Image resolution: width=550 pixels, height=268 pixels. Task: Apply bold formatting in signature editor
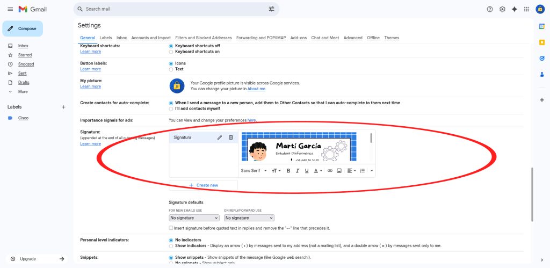pyautogui.click(x=288, y=171)
